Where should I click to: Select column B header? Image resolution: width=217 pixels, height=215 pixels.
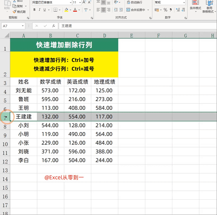point(51,35)
